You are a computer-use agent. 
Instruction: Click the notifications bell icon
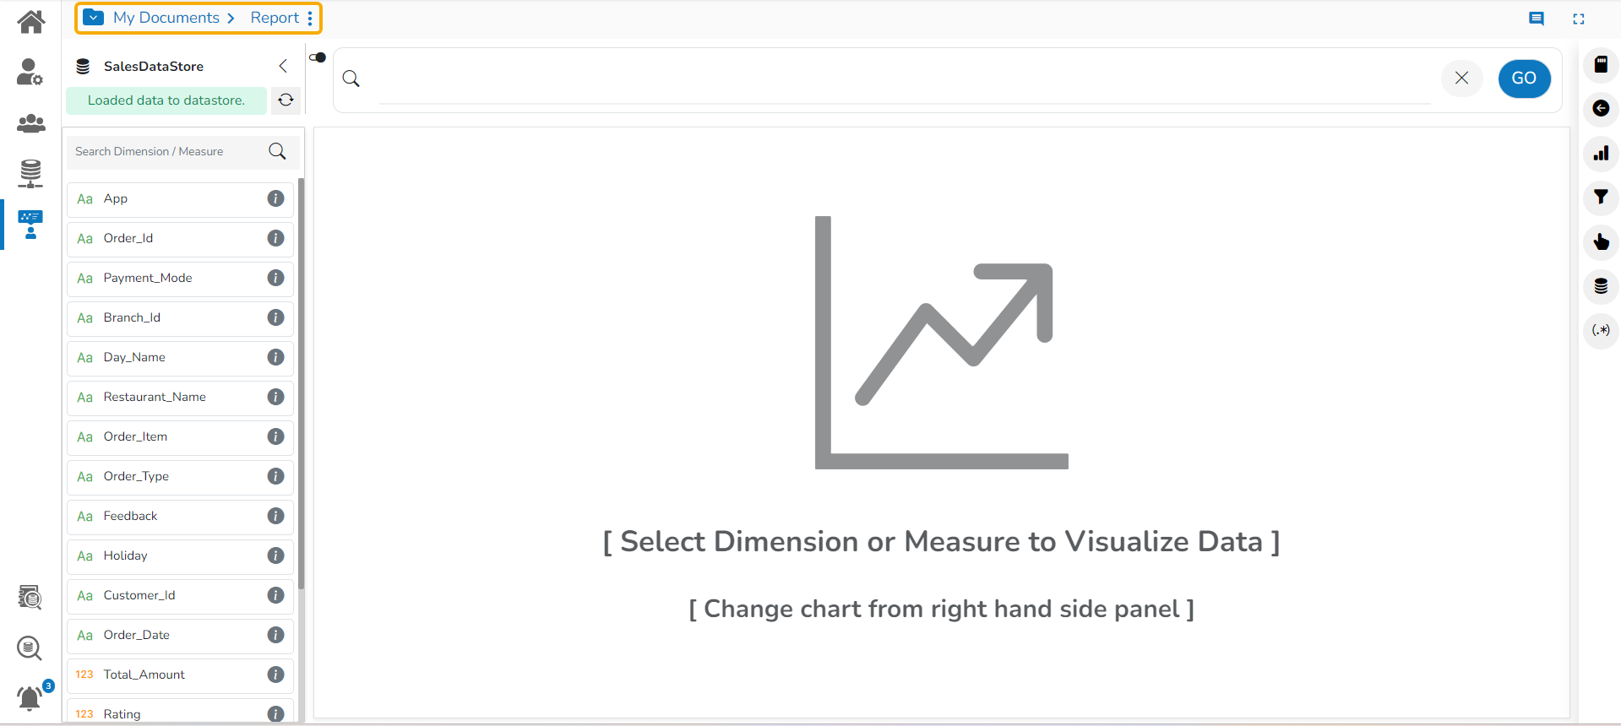[30, 698]
